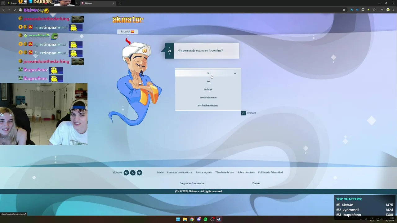Open the media control icon in the toolbar
This screenshot has width=397, height=223.
[382, 10]
